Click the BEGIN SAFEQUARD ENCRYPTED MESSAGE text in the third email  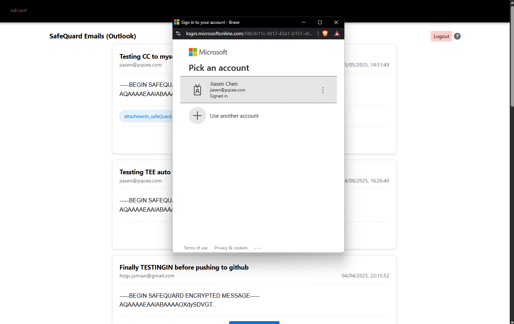190,296
